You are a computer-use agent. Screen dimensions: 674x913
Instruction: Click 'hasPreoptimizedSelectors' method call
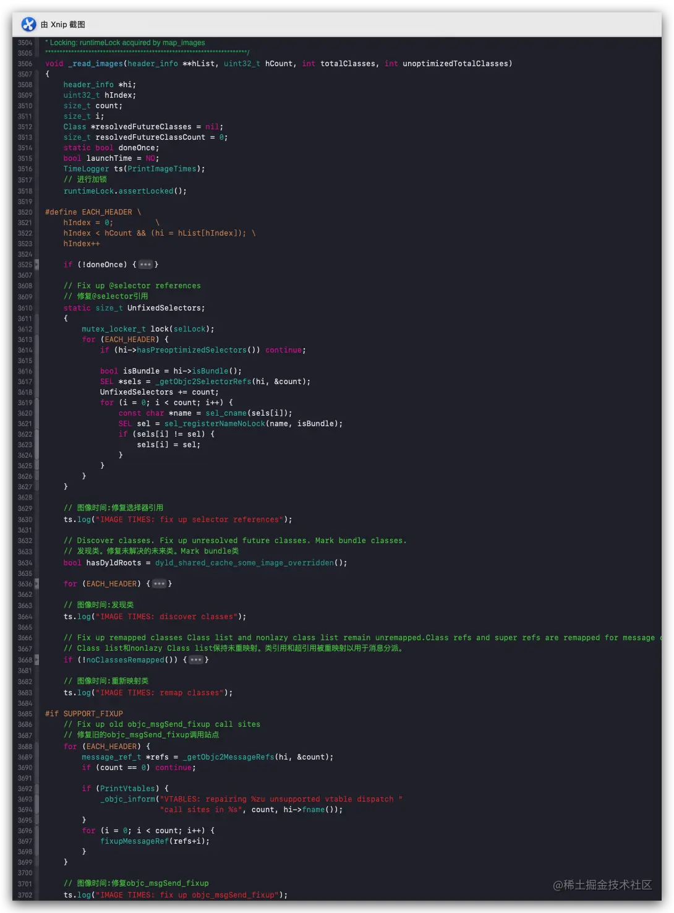pyautogui.click(x=192, y=350)
